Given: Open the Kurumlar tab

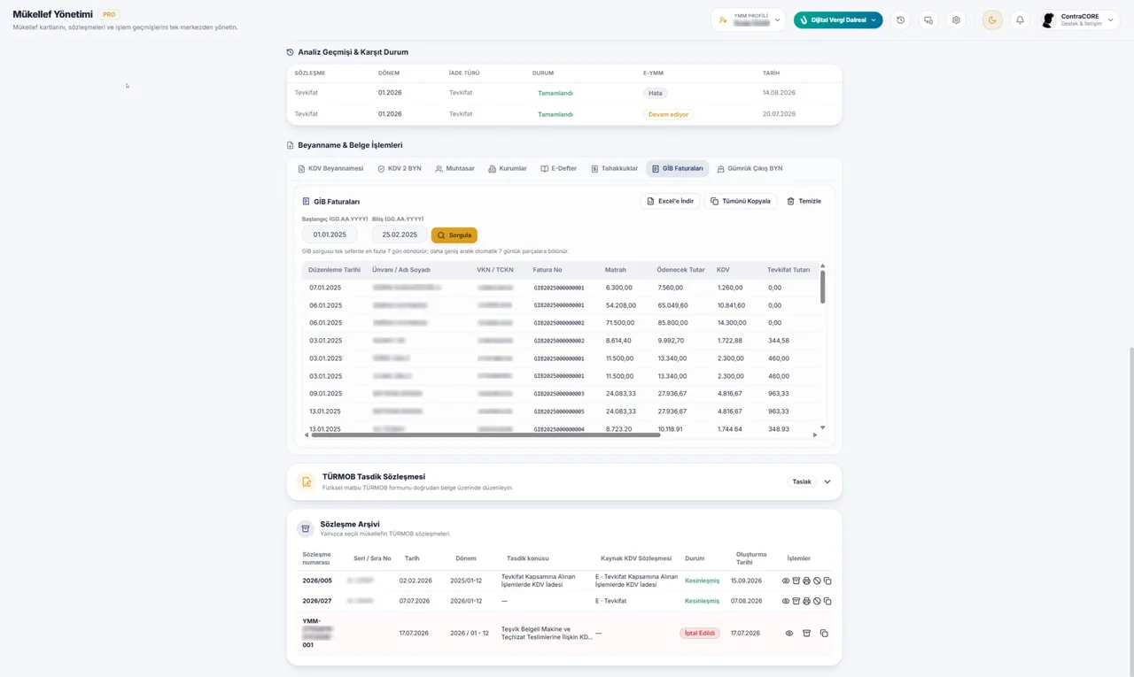Looking at the screenshot, I should (508, 168).
